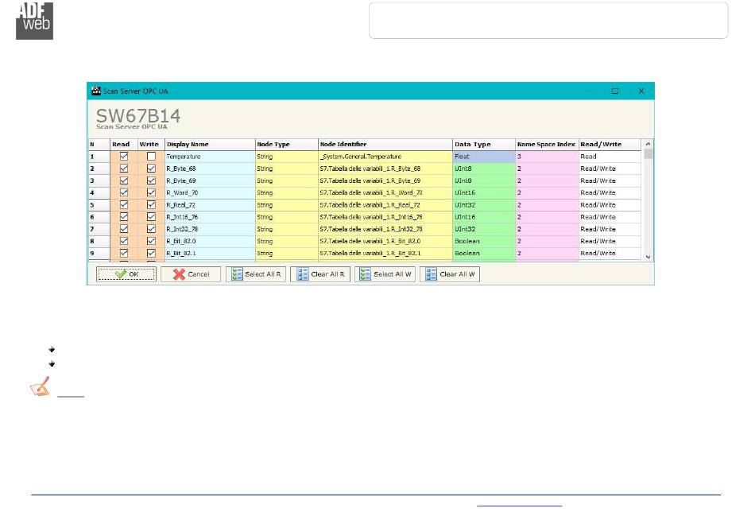
Task: Toggle Write checkbox for R_Int32_78
Action: coord(151,229)
